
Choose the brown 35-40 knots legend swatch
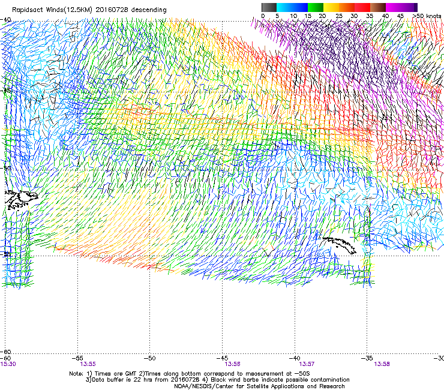pos(378,7)
